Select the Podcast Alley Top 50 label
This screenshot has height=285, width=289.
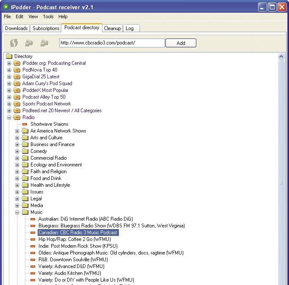pos(44,97)
